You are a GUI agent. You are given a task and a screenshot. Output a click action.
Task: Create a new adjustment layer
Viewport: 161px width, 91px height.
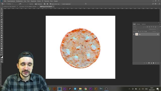(x=151, y=63)
